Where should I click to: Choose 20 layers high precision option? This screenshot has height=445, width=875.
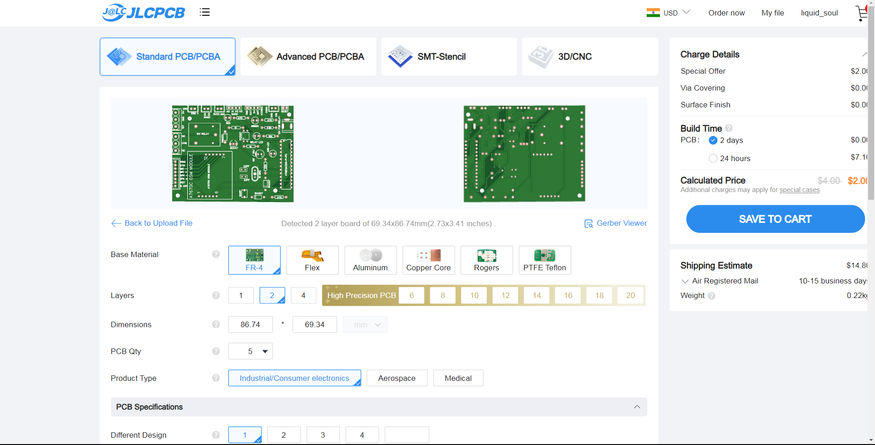coord(631,295)
